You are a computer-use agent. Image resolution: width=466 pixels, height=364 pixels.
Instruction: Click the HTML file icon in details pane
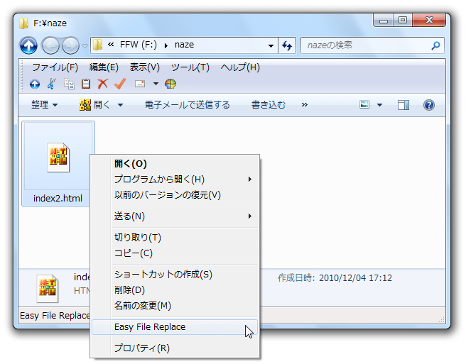(x=48, y=288)
